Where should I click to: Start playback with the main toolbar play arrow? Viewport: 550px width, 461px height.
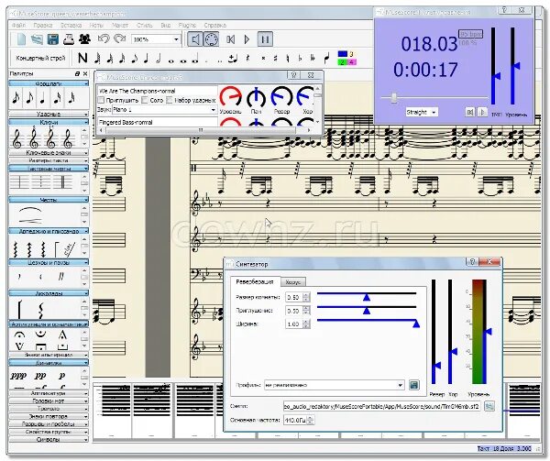pos(247,39)
